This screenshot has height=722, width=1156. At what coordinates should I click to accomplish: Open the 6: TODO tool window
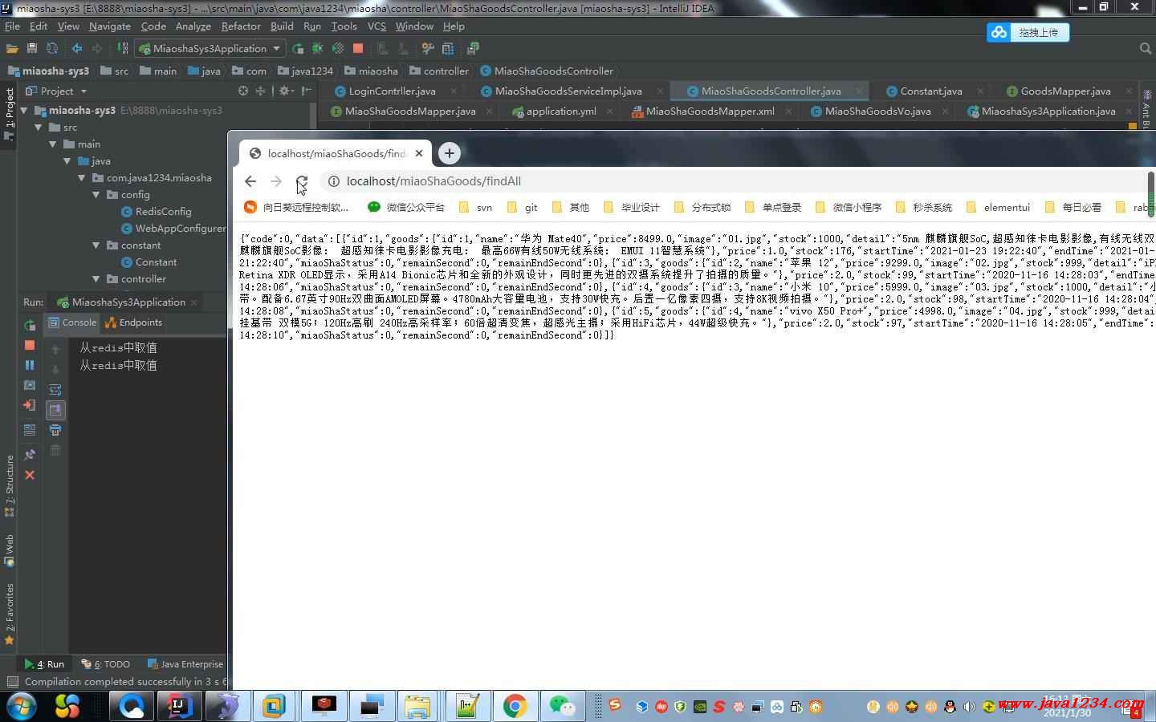105,664
